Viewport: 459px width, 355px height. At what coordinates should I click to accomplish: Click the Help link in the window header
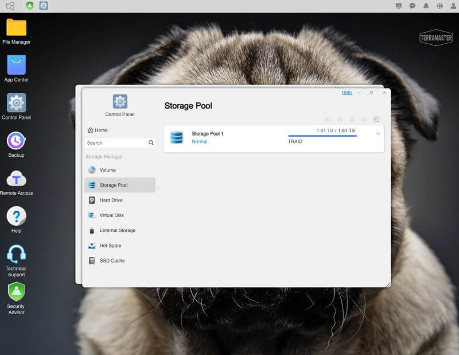click(x=347, y=92)
